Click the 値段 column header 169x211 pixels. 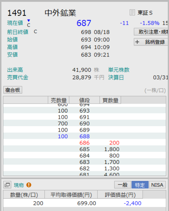[84, 100]
